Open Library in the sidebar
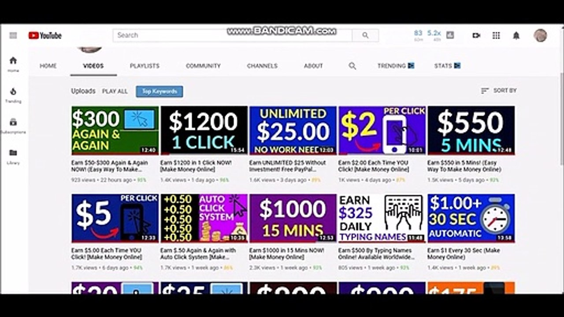Image resolution: width=564 pixels, height=317 pixels. [x=13, y=156]
